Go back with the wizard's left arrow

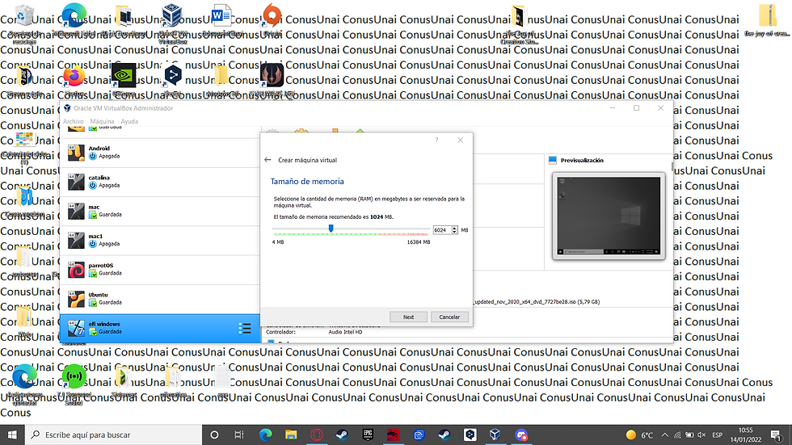pos(268,160)
